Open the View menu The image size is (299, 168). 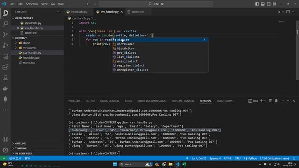pos(44,4)
